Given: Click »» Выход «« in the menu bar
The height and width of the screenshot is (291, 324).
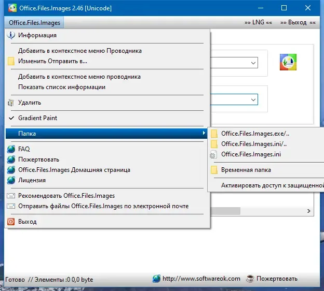Looking at the screenshot, I should [x=298, y=22].
